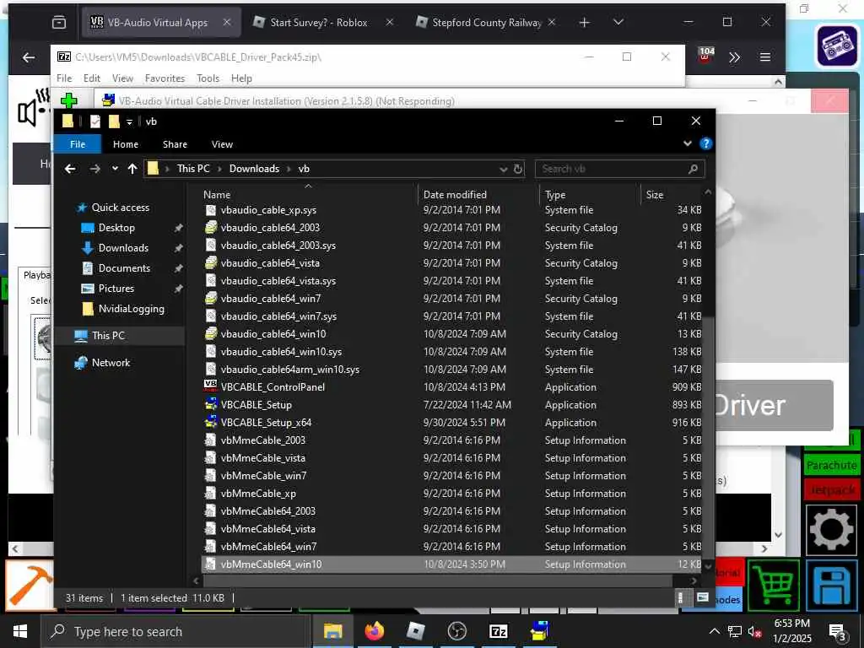Viewport: 864px width, 648px height.
Task: Click 7-Zip green Add plus icon
Action: pyautogui.click(x=69, y=100)
